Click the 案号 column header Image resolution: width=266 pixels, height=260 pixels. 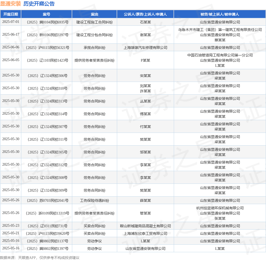[46, 14]
